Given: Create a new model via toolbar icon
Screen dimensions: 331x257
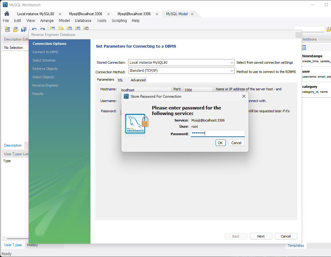Looking at the screenshot, I should 7,29.
